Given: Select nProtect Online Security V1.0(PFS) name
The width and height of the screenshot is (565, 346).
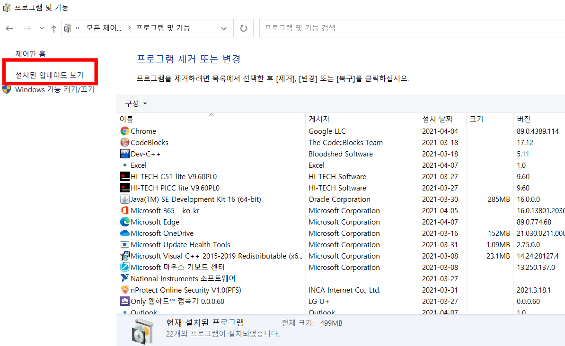Looking at the screenshot, I should tap(186, 290).
